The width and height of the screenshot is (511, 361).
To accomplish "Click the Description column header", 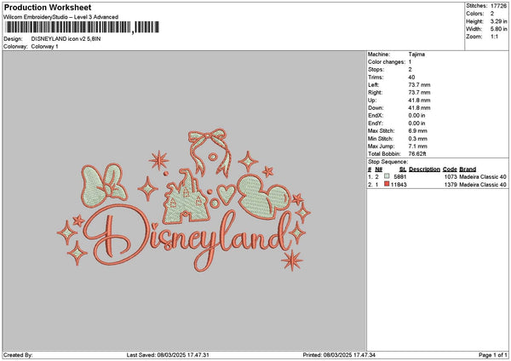I will tap(424, 169).
